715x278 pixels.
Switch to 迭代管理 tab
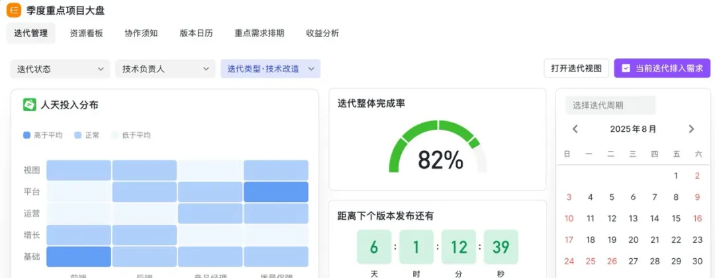point(31,33)
